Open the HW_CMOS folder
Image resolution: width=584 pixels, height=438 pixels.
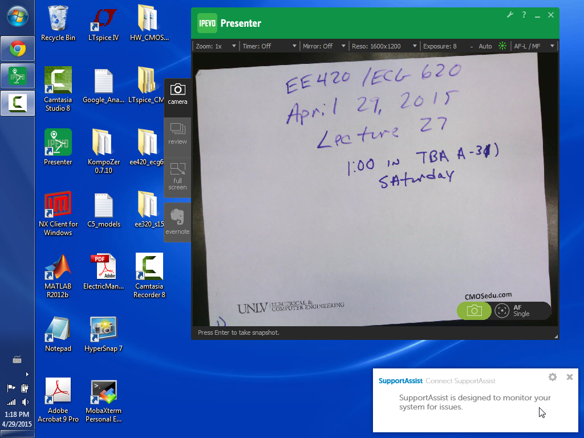[x=149, y=23]
